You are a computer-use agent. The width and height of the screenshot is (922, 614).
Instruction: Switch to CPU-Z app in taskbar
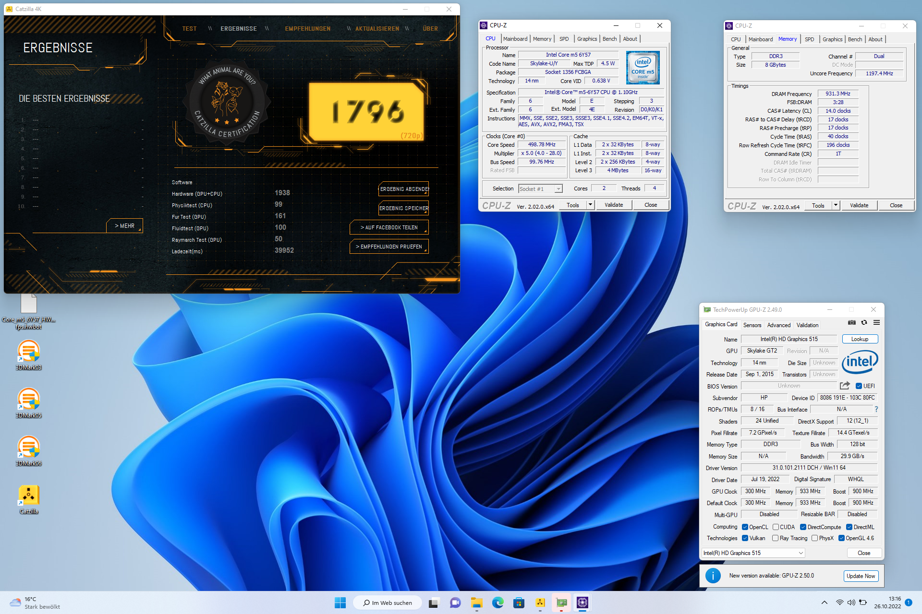click(x=582, y=602)
